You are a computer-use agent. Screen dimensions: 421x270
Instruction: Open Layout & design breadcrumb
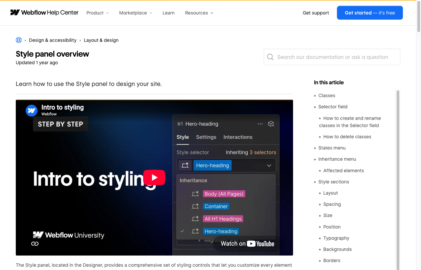click(101, 40)
